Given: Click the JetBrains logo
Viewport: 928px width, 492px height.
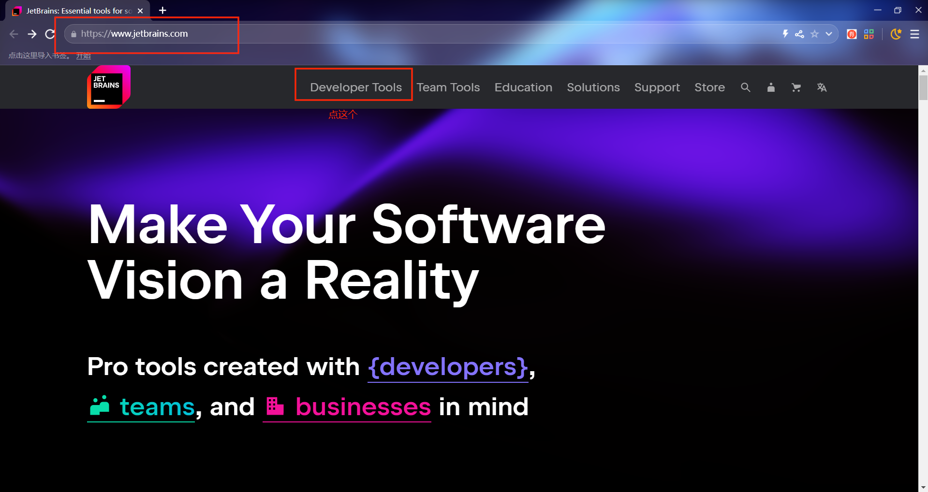Looking at the screenshot, I should 109,87.
